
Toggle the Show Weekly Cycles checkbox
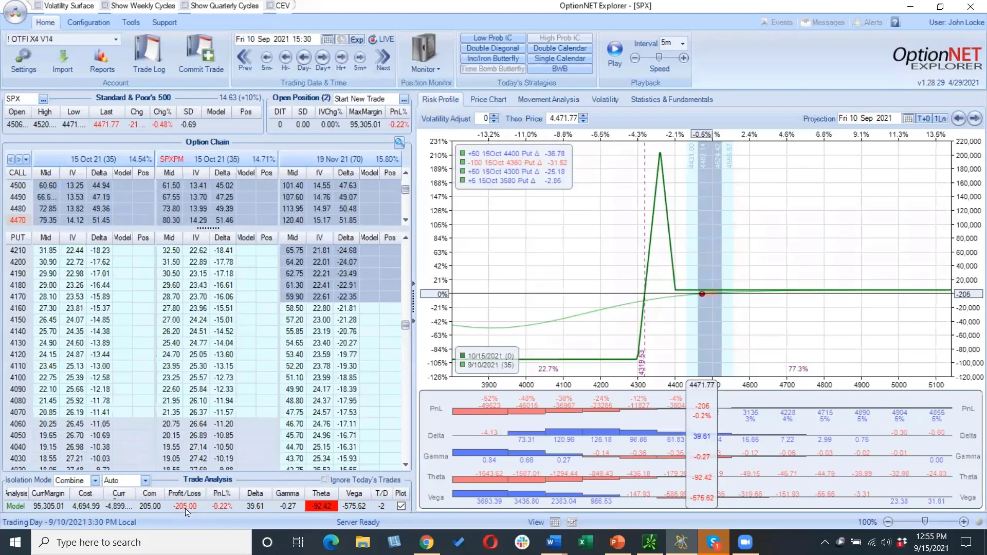[105, 6]
